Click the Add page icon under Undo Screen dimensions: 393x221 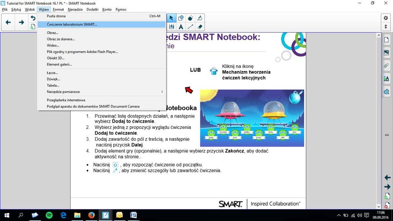coord(33,26)
